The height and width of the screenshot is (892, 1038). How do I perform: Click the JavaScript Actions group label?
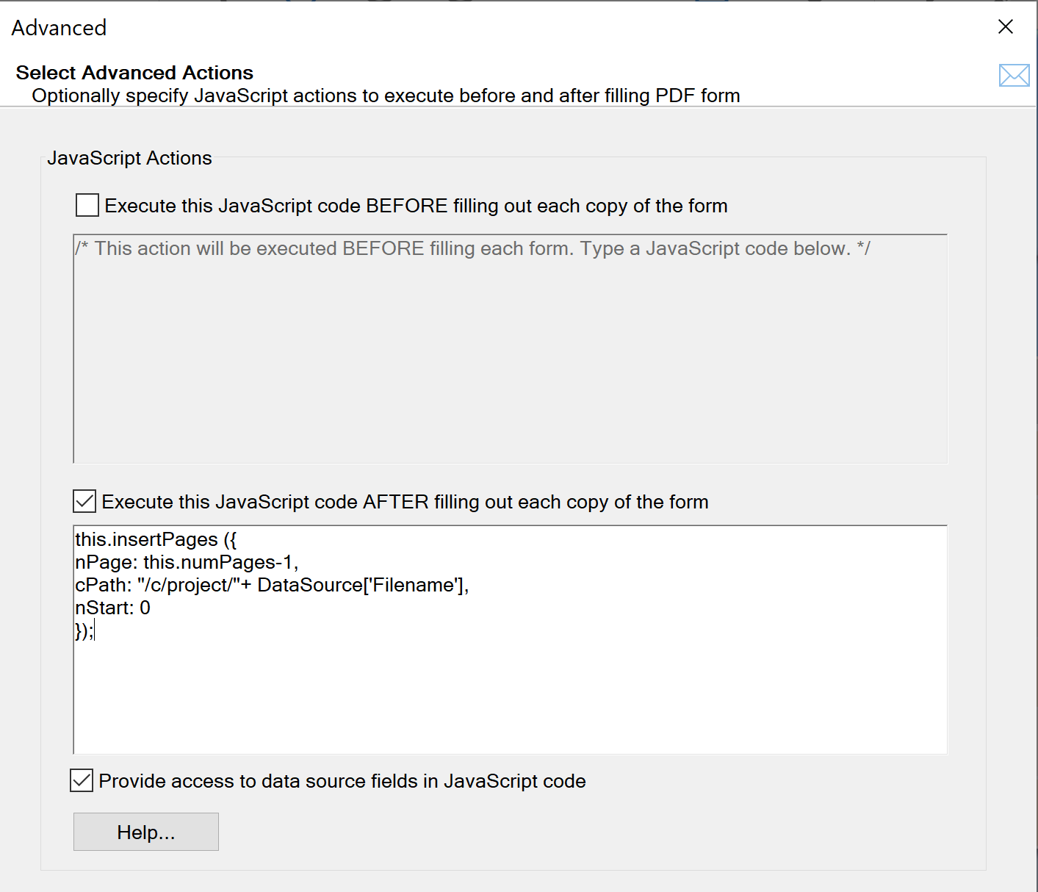(x=129, y=158)
